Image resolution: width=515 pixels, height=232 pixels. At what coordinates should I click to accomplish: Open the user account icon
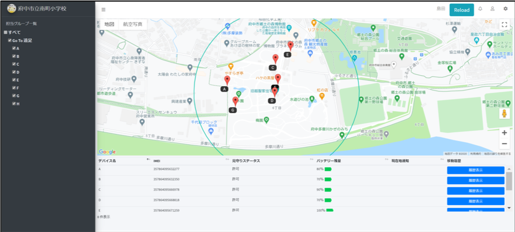[492, 9]
